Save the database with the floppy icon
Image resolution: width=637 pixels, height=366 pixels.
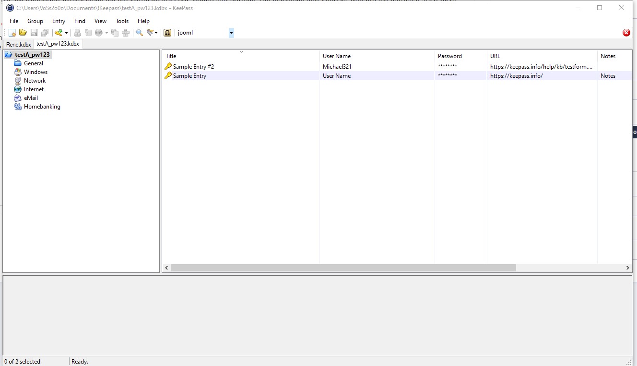[x=34, y=33]
